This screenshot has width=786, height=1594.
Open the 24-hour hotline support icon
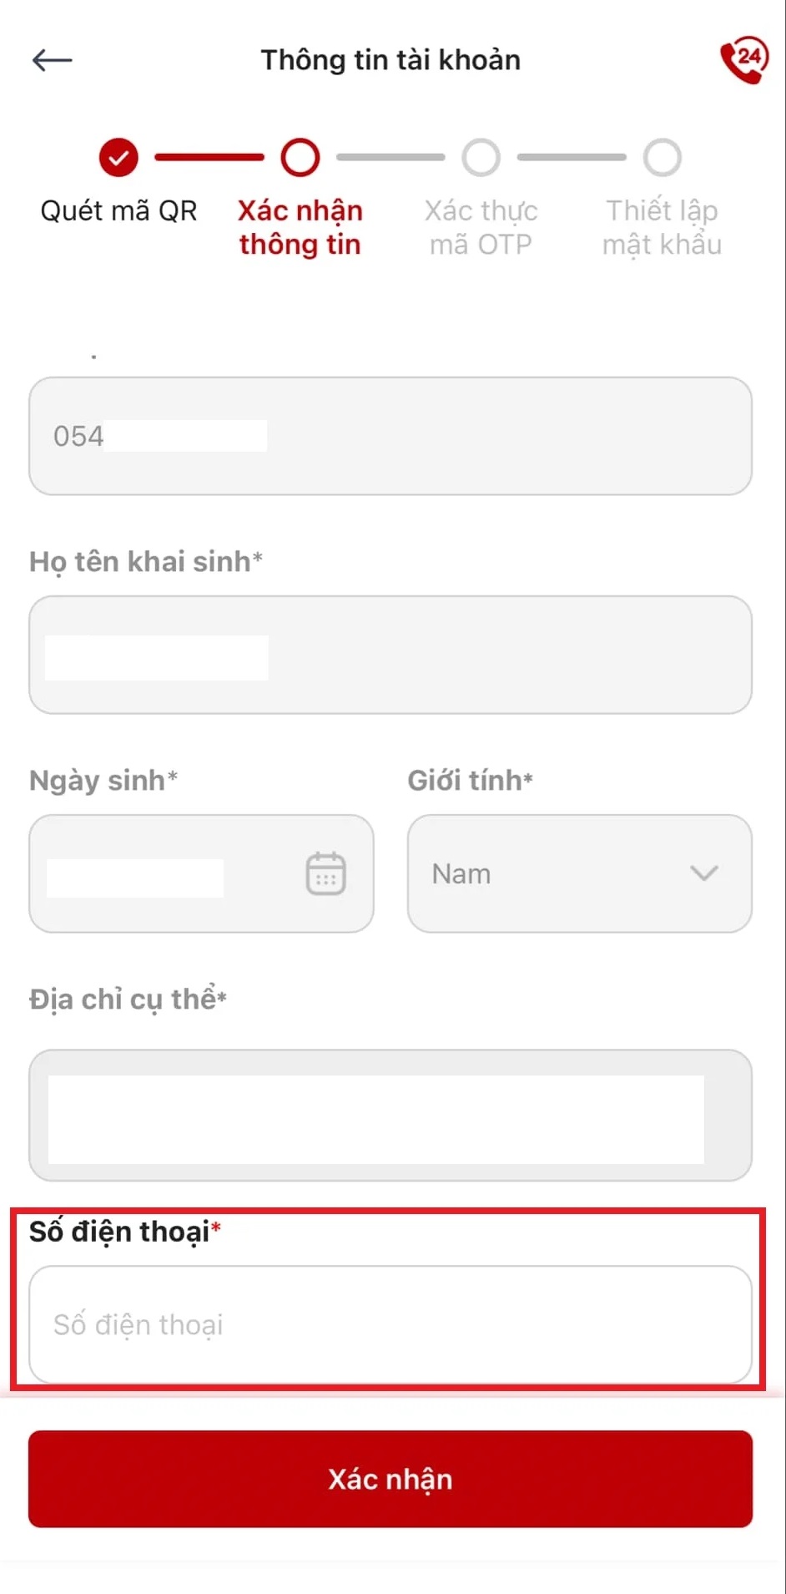743,59
